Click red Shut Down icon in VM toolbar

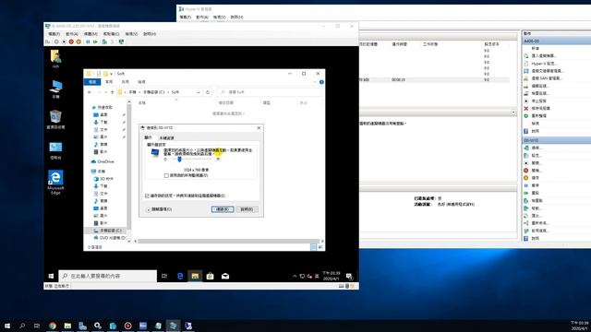(x=71, y=41)
